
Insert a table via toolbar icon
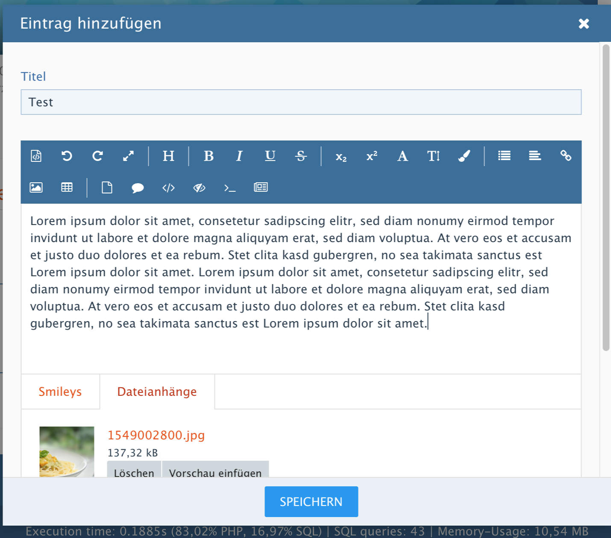(x=67, y=187)
